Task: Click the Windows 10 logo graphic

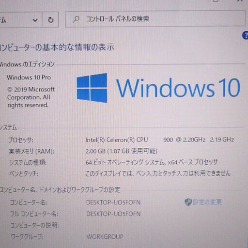Action: (x=158, y=88)
